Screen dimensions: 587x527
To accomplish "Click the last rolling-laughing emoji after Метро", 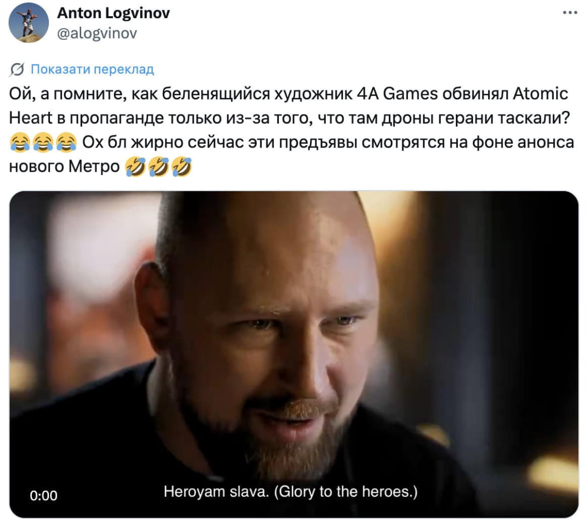I will (183, 167).
